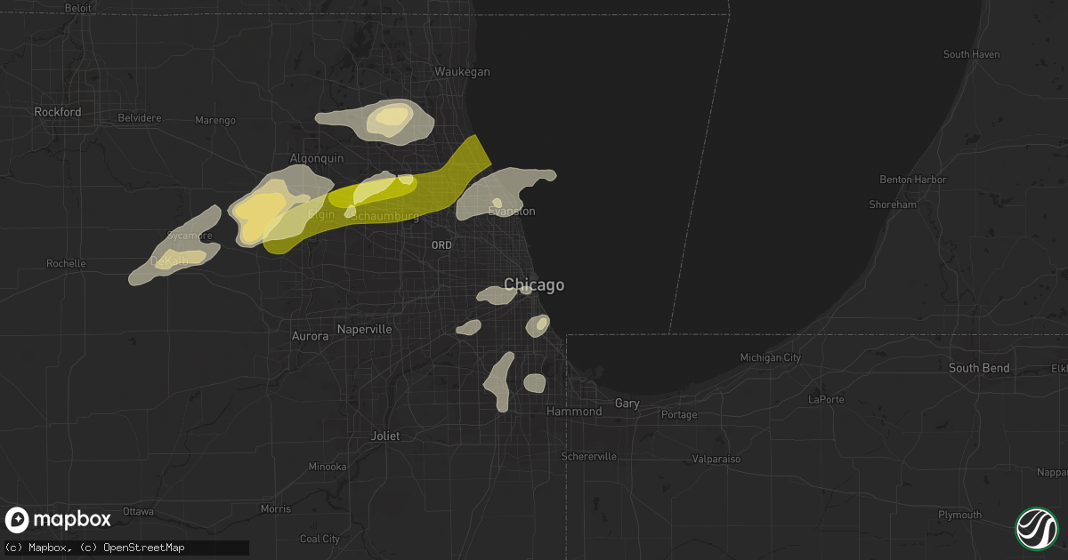Click the Rochelle map label
The width and height of the screenshot is (1068, 560).
[x=67, y=264]
